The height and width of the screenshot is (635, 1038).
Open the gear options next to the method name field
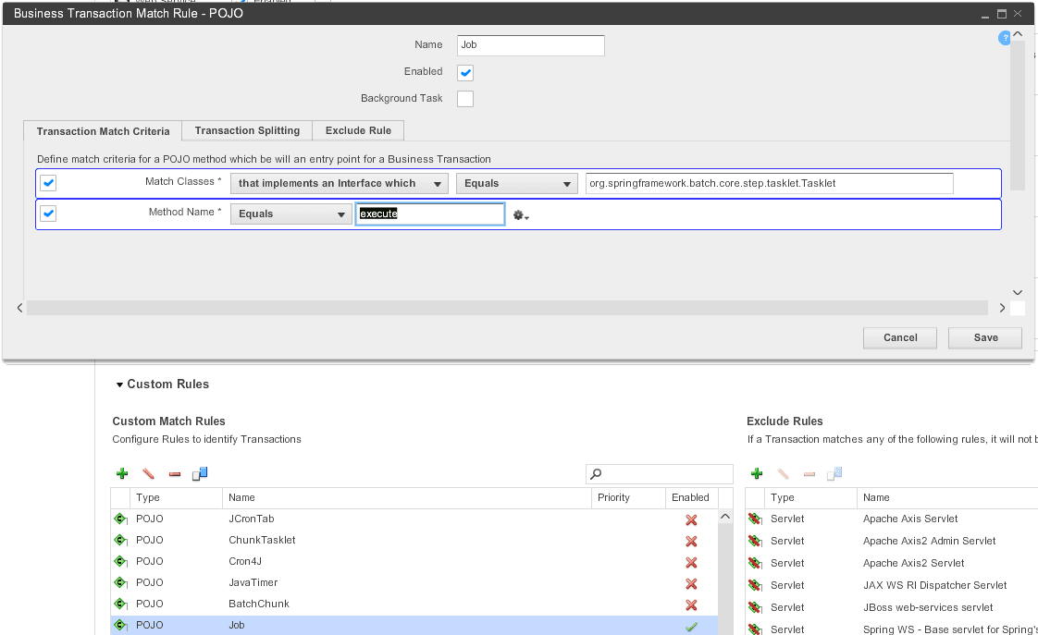point(521,215)
